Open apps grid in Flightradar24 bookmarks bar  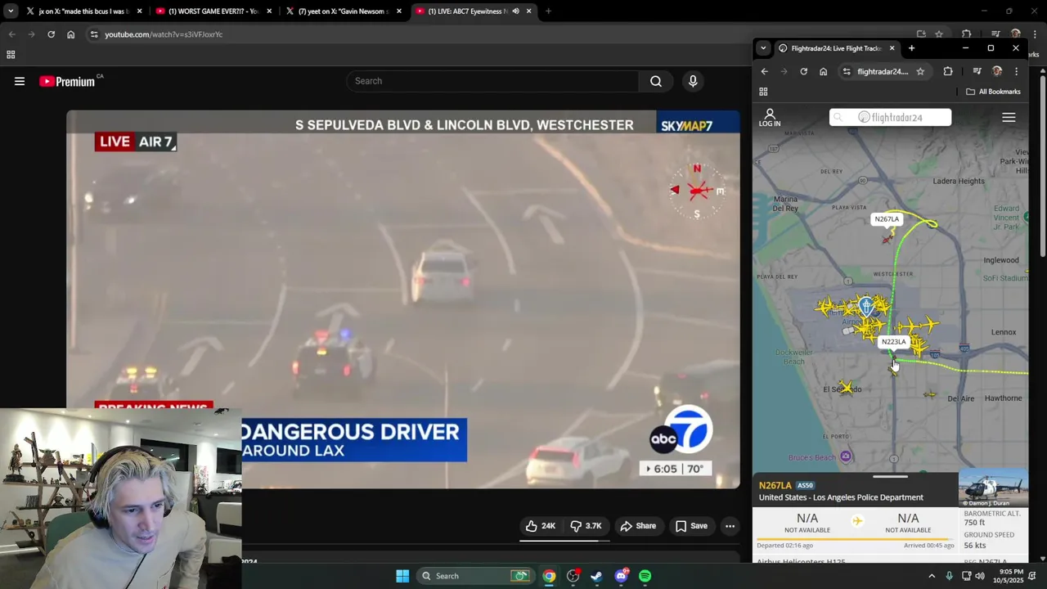[x=763, y=92]
